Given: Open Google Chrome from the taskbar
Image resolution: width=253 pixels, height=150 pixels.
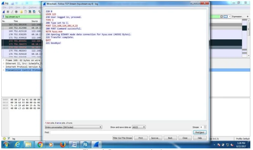Looking at the screenshot, I should [40, 145].
